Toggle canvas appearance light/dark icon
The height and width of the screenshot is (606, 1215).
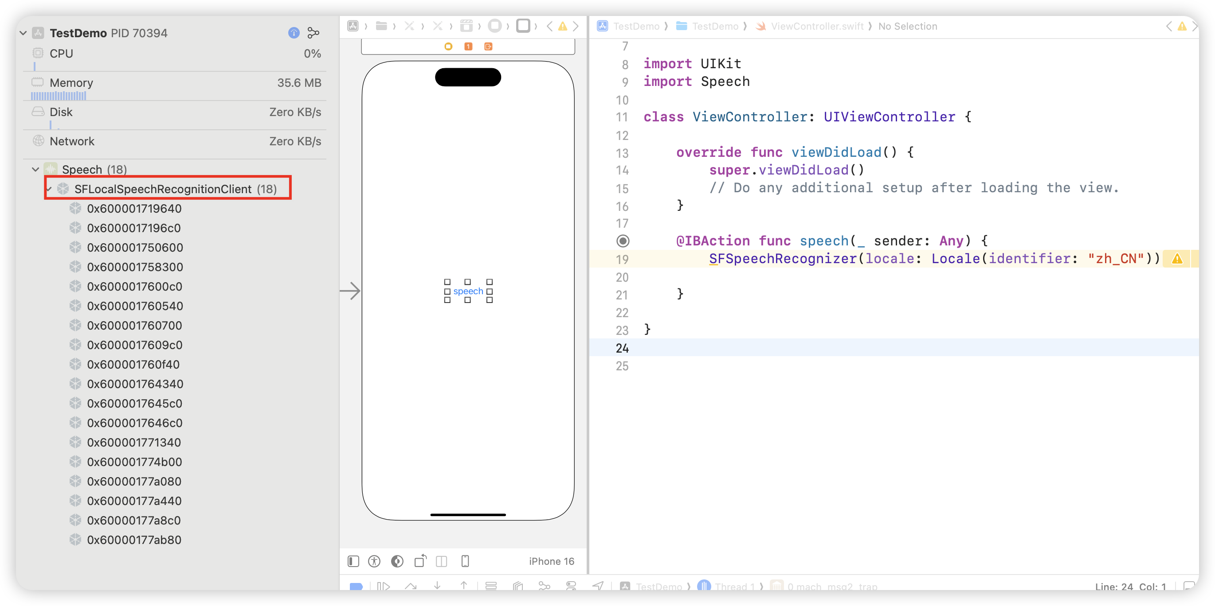397,561
